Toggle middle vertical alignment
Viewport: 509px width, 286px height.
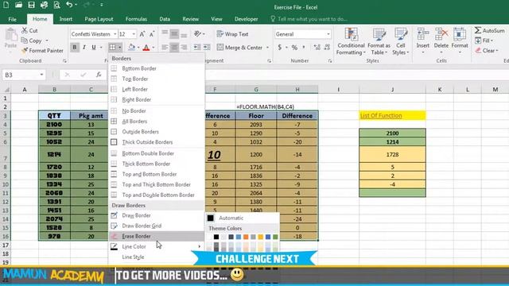coord(174,33)
